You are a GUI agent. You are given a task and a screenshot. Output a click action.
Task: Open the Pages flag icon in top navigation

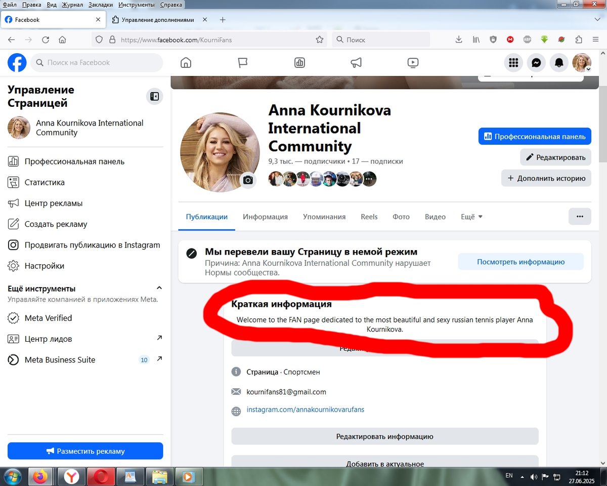tap(243, 63)
